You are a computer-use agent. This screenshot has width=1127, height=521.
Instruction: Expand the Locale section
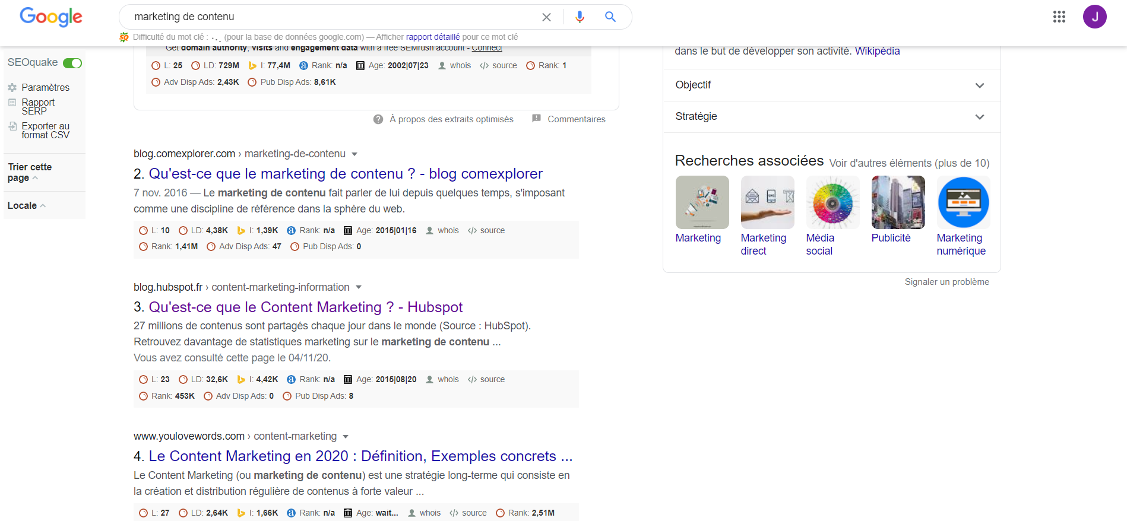pos(27,205)
